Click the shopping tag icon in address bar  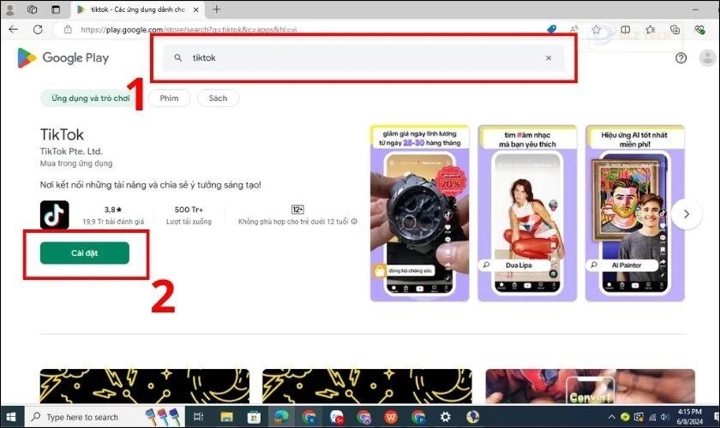pos(551,29)
